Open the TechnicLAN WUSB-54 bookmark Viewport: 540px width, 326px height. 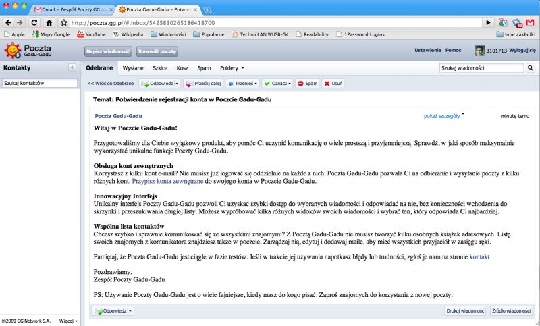coord(260,34)
